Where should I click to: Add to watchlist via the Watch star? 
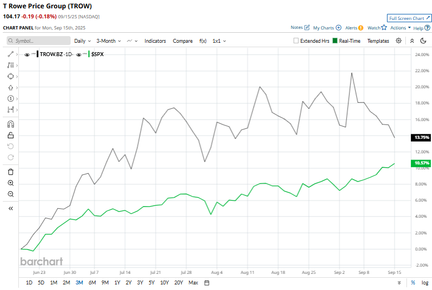point(384,28)
